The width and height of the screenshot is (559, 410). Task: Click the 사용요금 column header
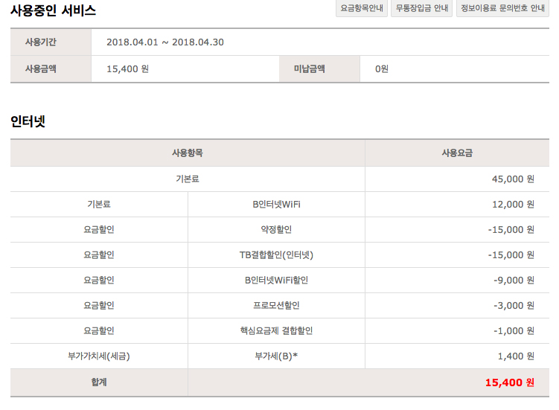457,153
